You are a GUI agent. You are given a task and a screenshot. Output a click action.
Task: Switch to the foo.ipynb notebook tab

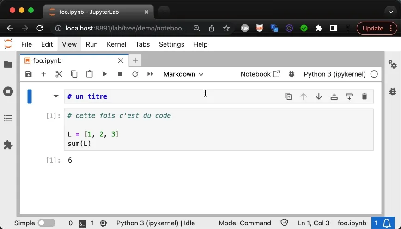47,60
